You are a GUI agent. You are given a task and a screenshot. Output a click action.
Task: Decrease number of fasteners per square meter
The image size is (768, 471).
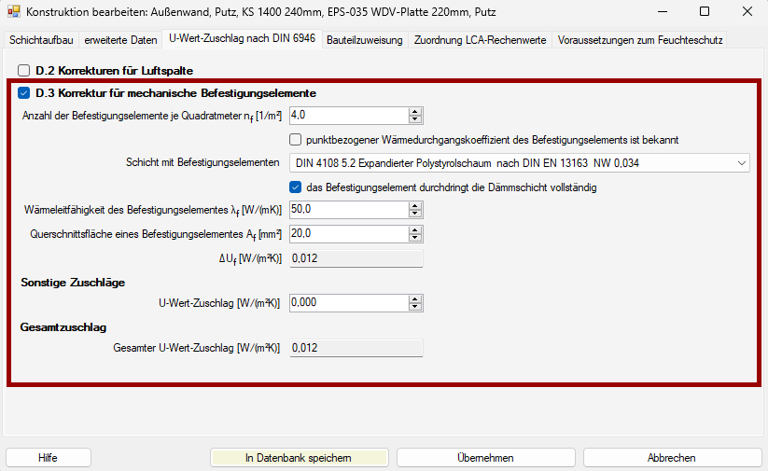tap(415, 119)
